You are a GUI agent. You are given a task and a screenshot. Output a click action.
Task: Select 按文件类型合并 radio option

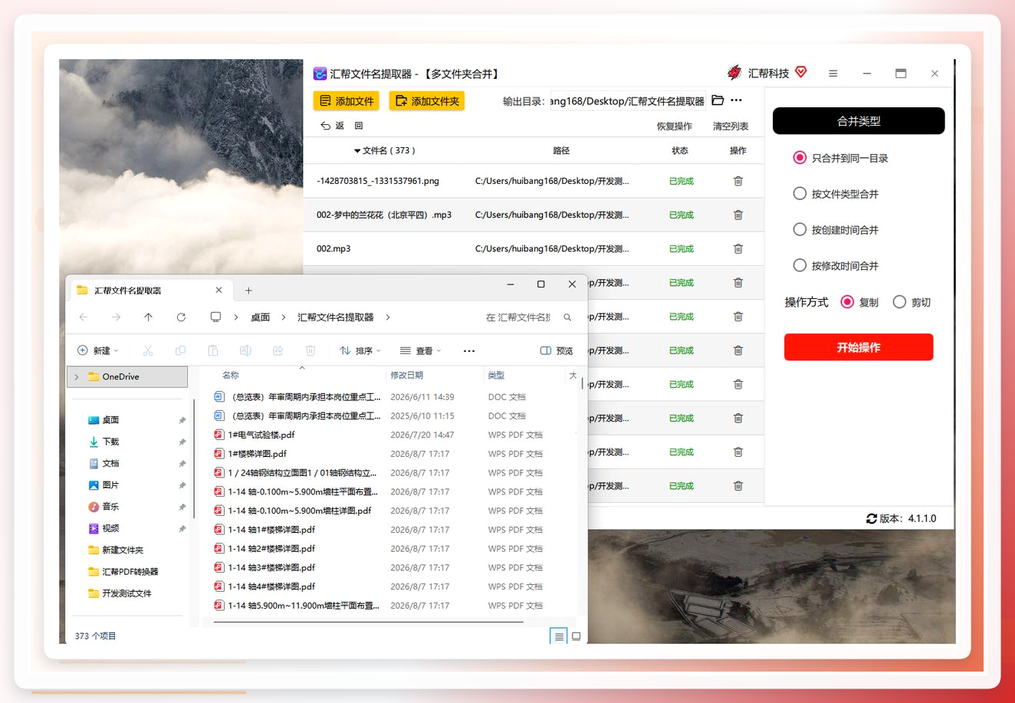800,194
